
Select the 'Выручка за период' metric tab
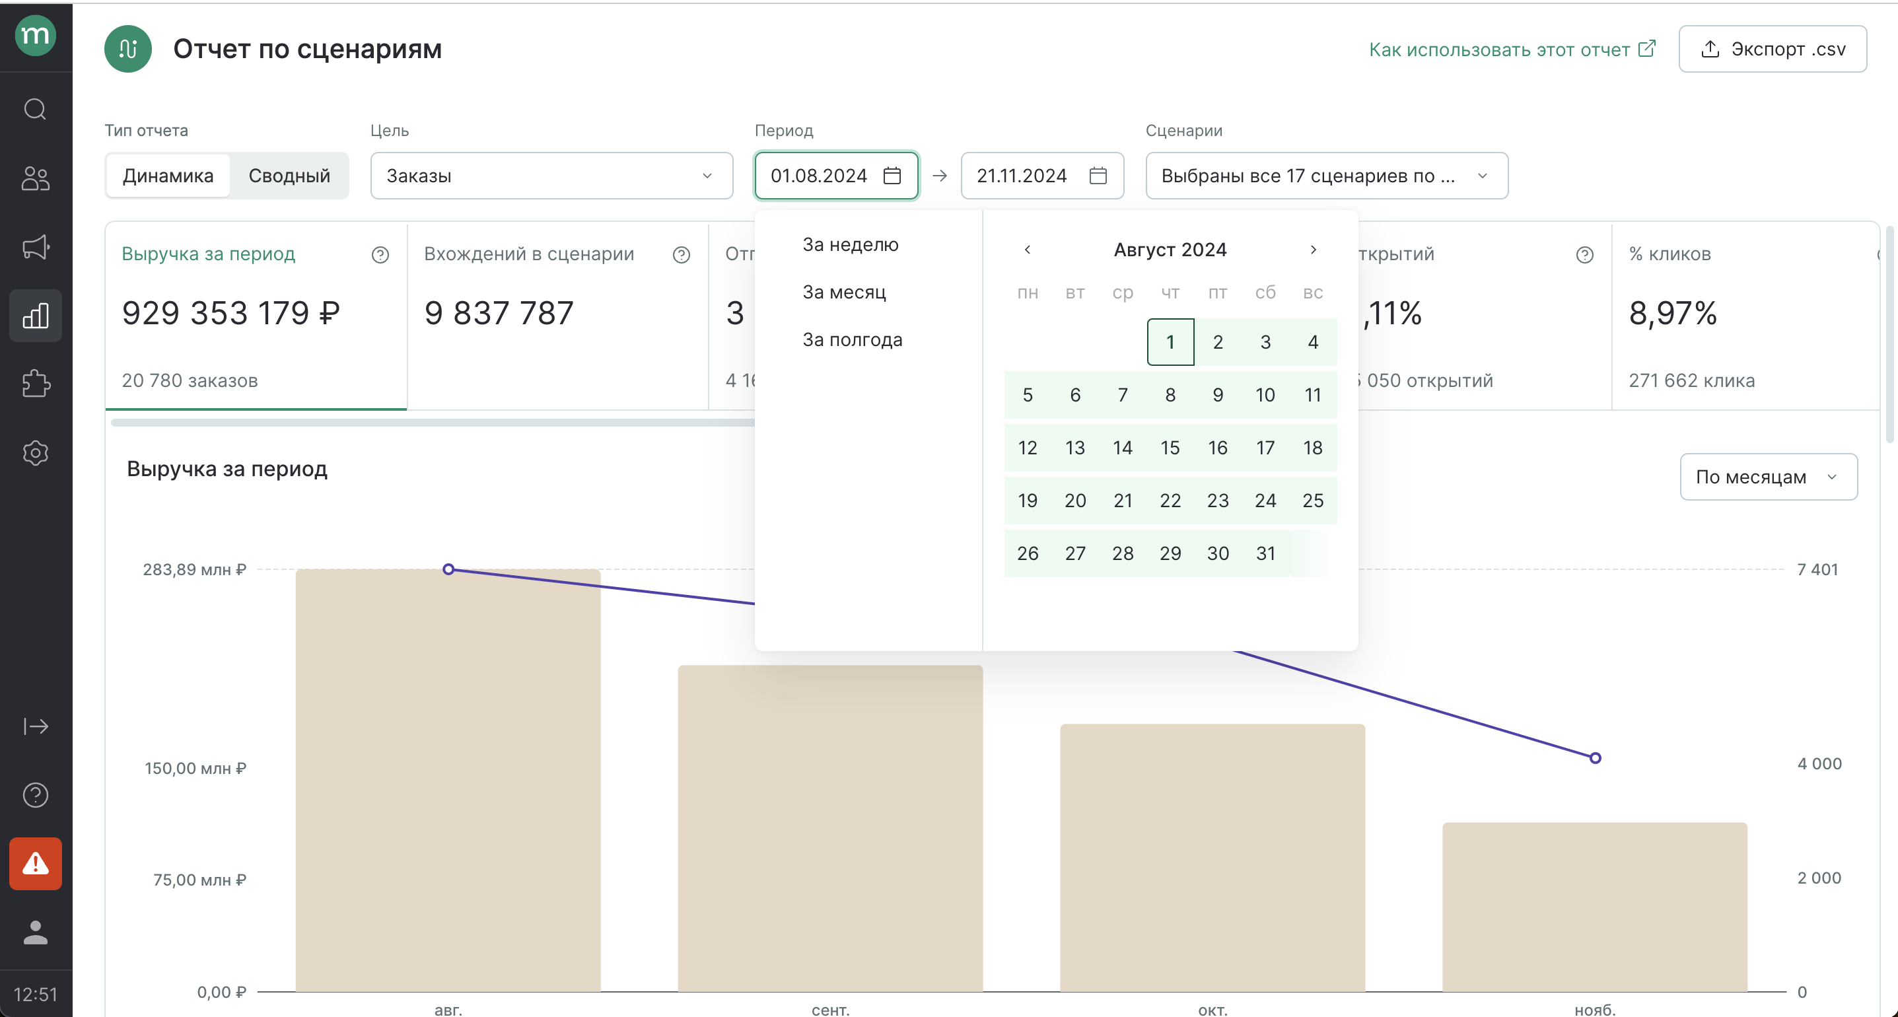256,316
